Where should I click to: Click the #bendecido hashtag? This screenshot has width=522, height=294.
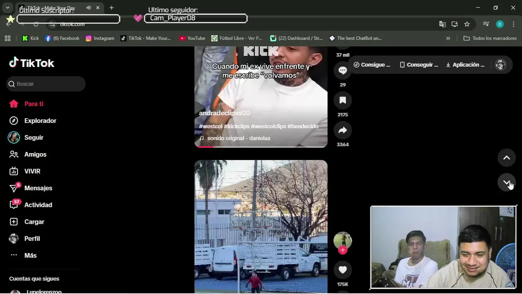[x=303, y=127]
